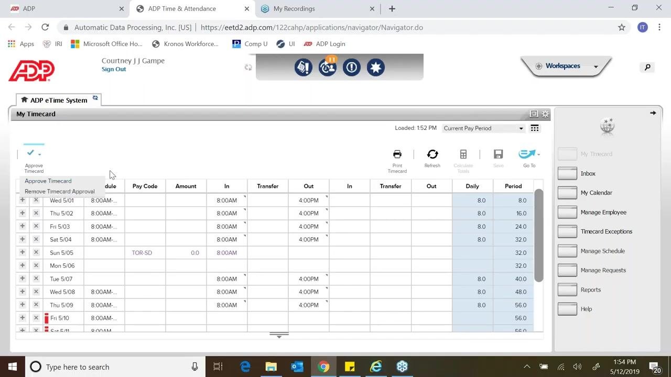Click the first round header icon

tap(304, 67)
